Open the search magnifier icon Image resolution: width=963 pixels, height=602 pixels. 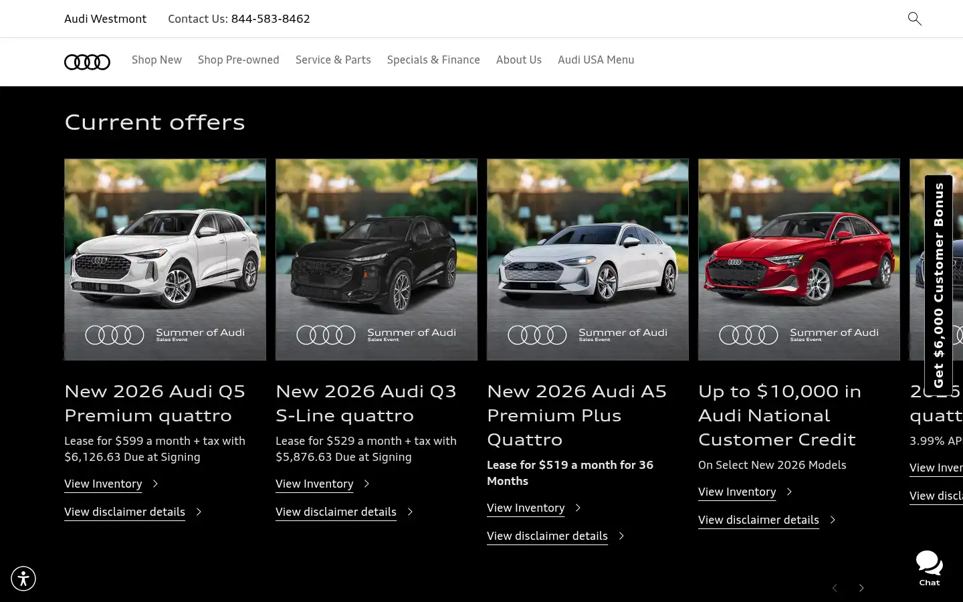tap(914, 19)
